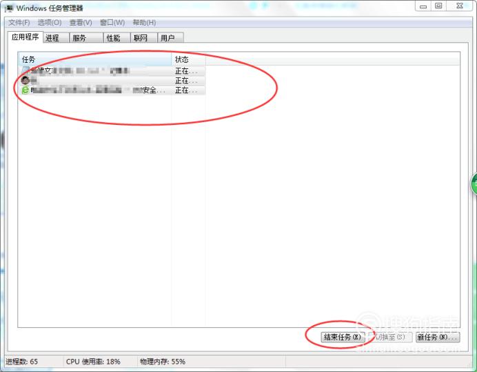Switch to the 用户 tab

tap(170, 38)
